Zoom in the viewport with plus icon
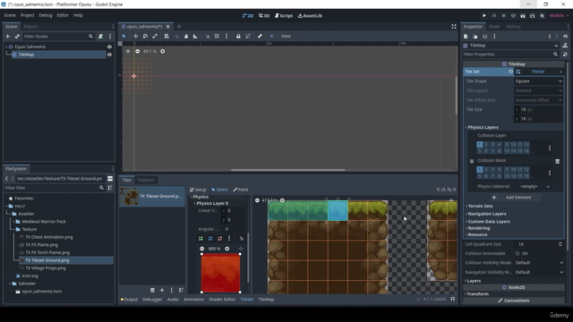This screenshot has height=322, width=573. [x=163, y=52]
